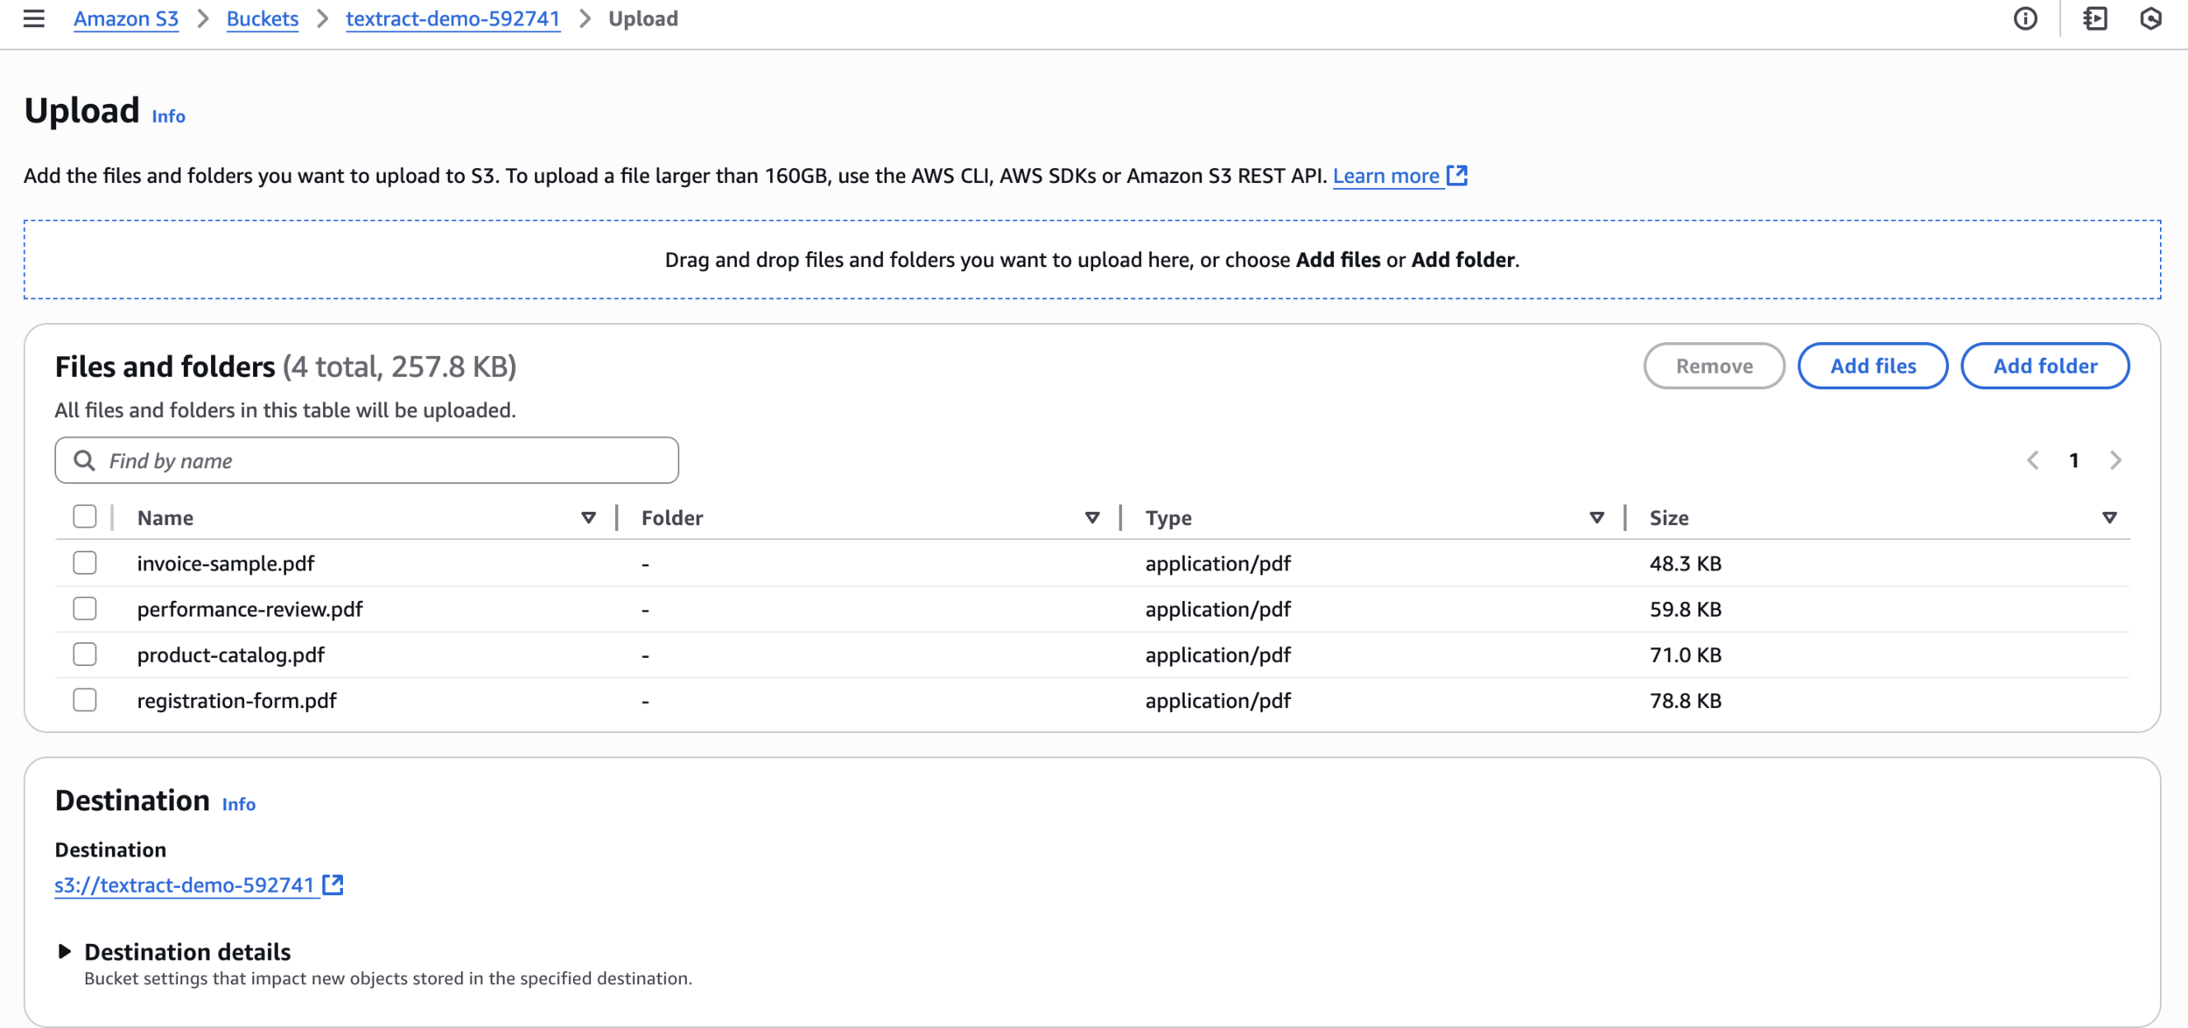
Task: Click the Add folder button
Action: click(2044, 366)
